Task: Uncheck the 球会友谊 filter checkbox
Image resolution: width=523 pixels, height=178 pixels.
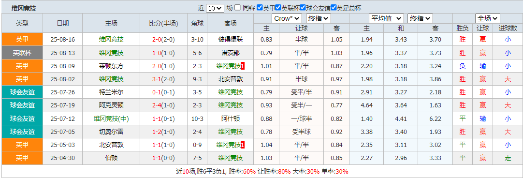Action: point(303,8)
